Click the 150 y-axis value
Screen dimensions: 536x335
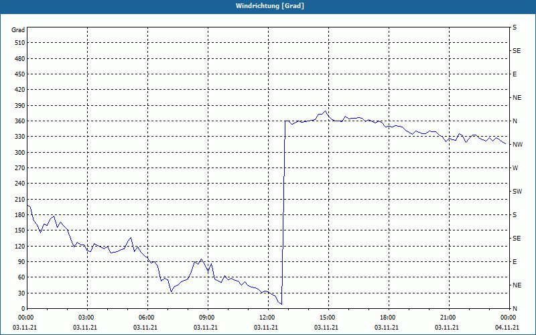coord(20,230)
